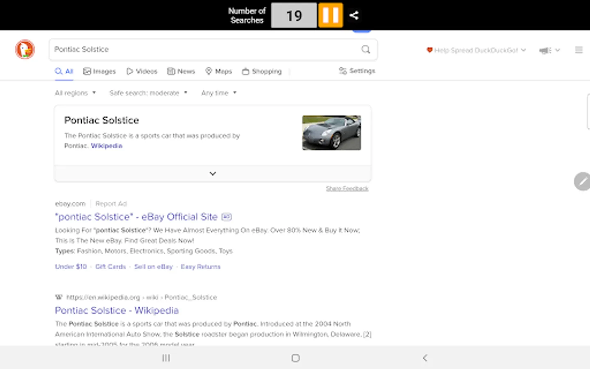
Task: Click the Pontiac Solstice info card title
Action: click(x=102, y=120)
